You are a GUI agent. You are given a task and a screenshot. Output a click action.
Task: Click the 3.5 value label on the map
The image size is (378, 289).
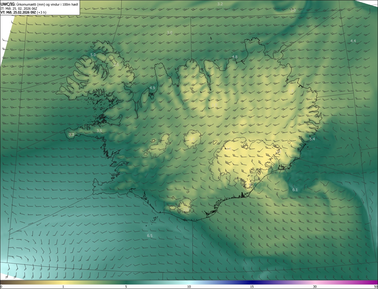pyautogui.click(x=99, y=131)
